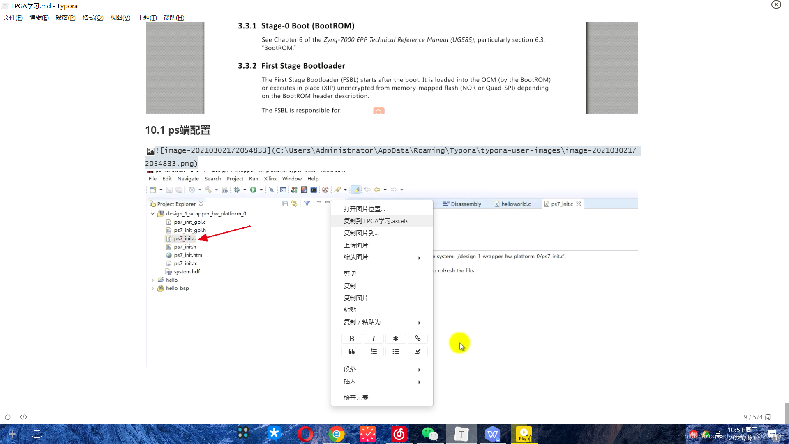The height and width of the screenshot is (444, 789).
Task: Apply bold via context menu B icon
Action: click(x=351, y=339)
